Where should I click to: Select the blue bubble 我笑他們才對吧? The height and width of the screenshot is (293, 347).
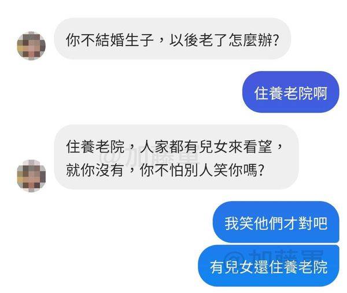[x=276, y=222]
